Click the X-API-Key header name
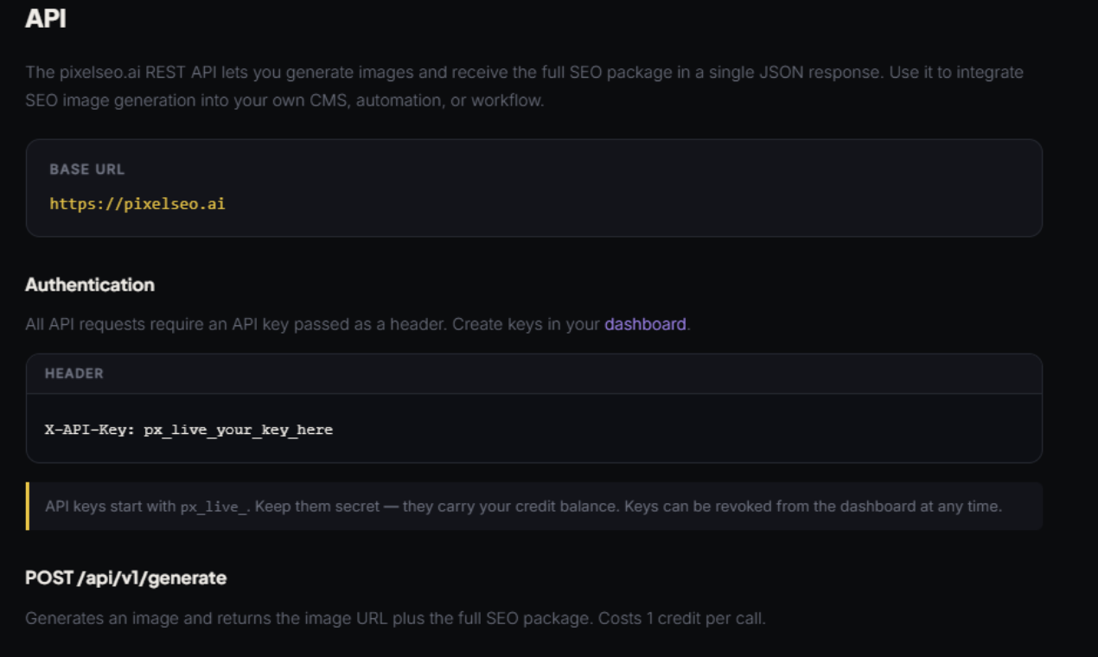The image size is (1098, 657). click(90, 430)
